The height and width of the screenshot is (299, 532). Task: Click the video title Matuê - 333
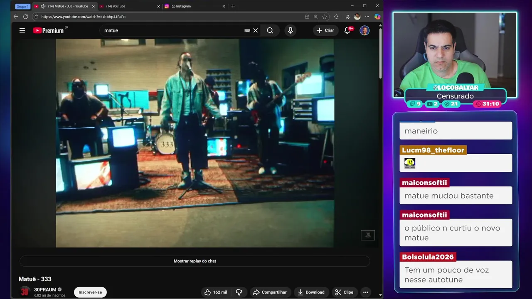[35, 279]
